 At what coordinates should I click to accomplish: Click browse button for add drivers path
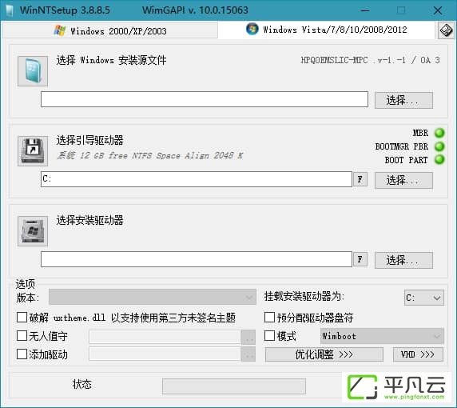(x=248, y=354)
